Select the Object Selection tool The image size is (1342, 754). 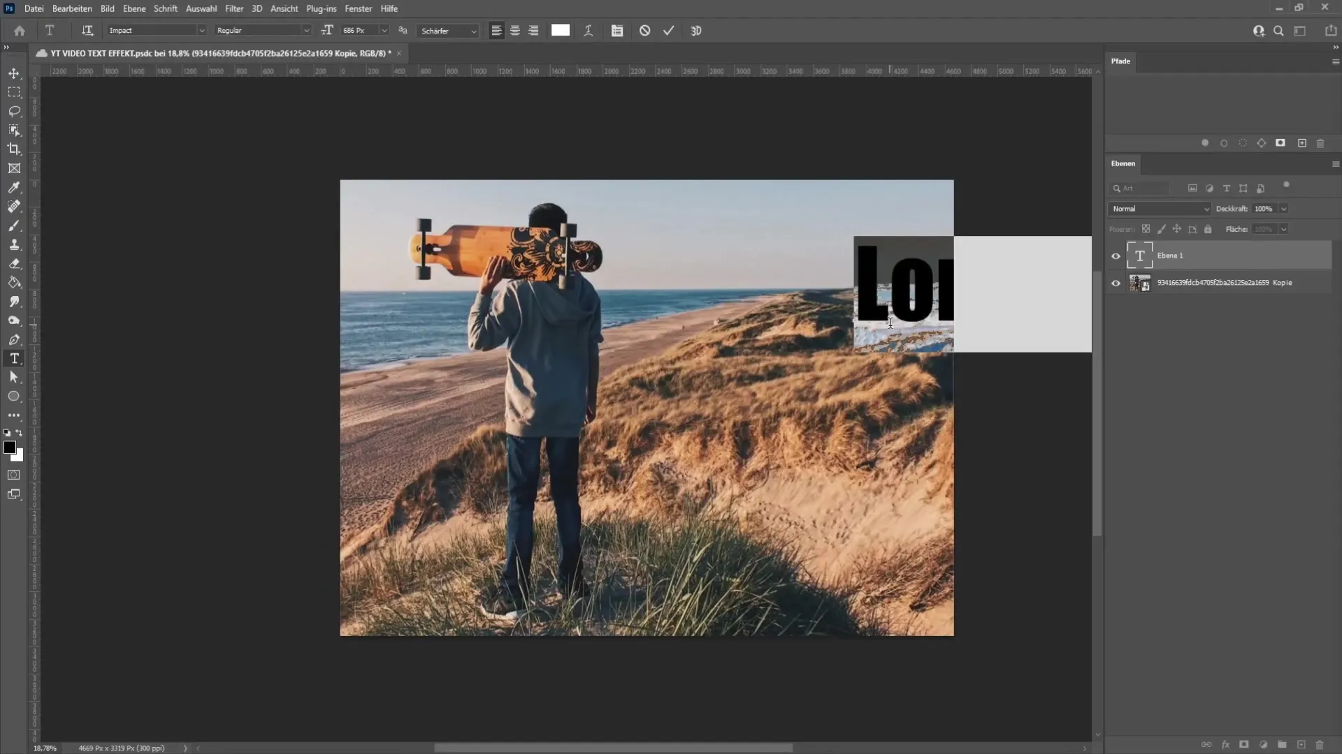pos(14,130)
